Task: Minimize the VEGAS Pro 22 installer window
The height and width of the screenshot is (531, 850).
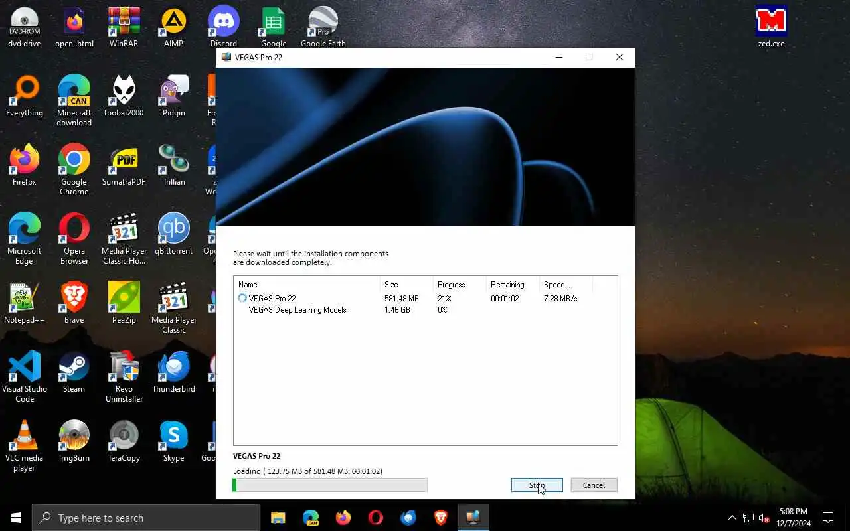Action: click(558, 57)
